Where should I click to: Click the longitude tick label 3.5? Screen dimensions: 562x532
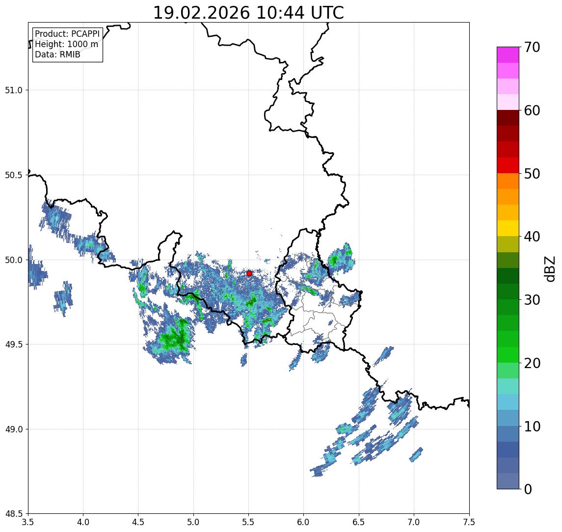tap(28, 522)
